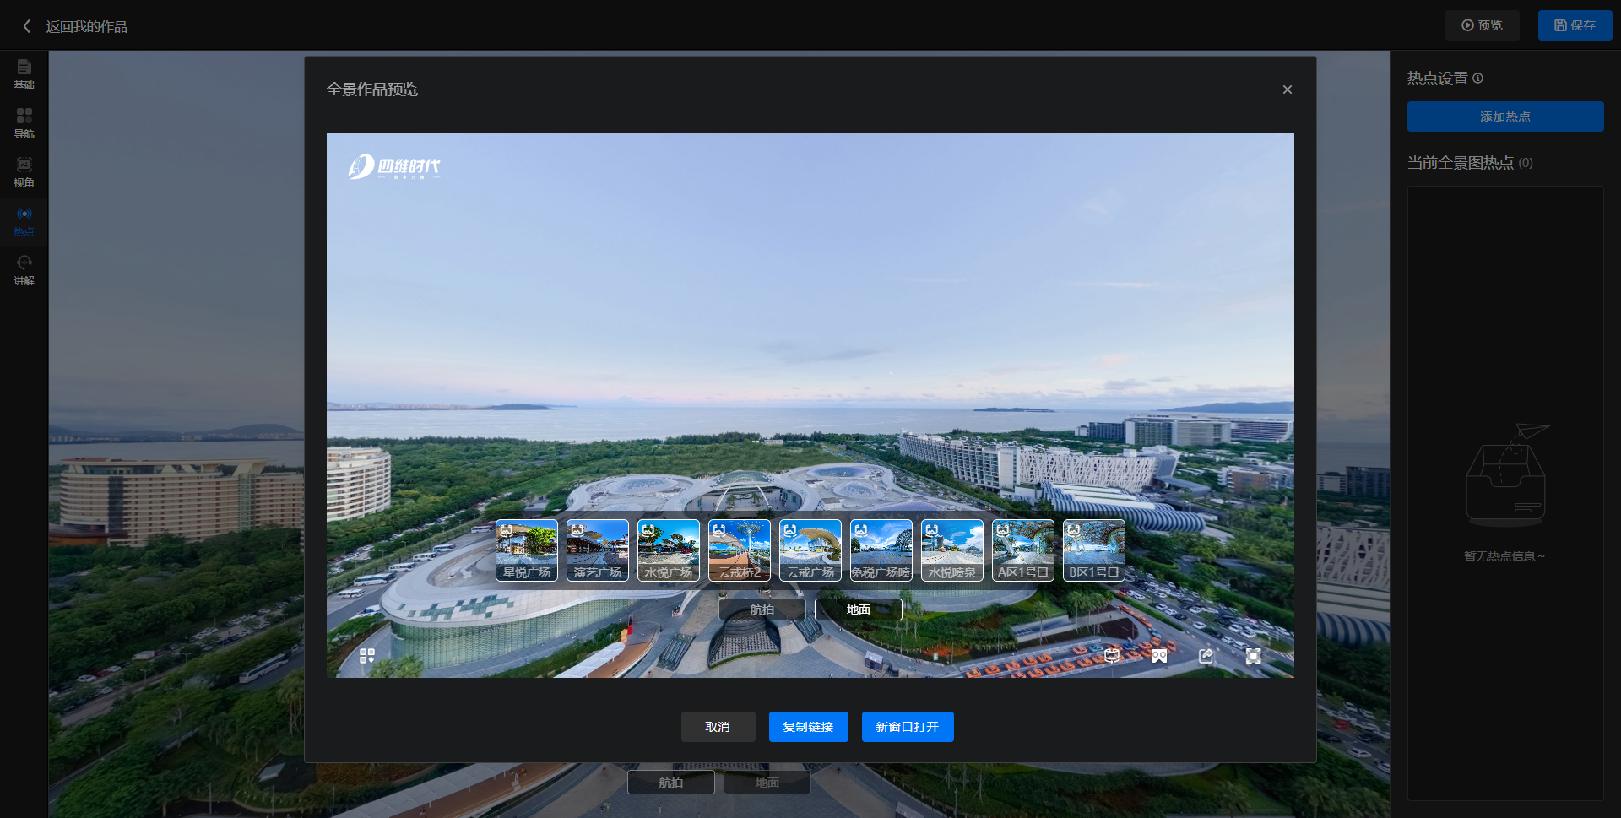The image size is (1621, 818).
Task: Click the 取消 cancel button
Action: click(x=718, y=727)
